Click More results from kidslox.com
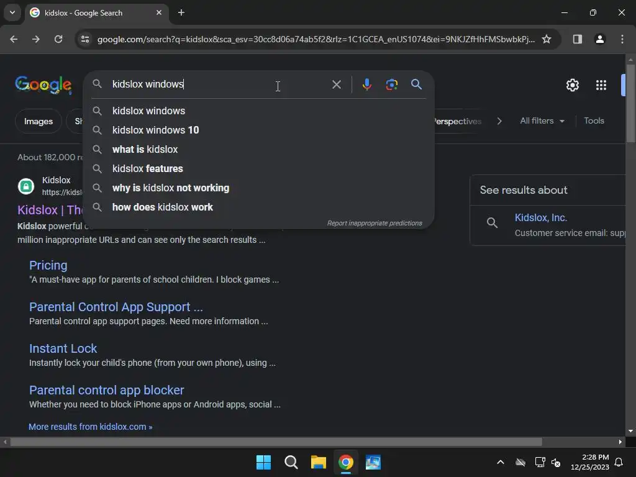This screenshot has width=636, height=477. 91,427
